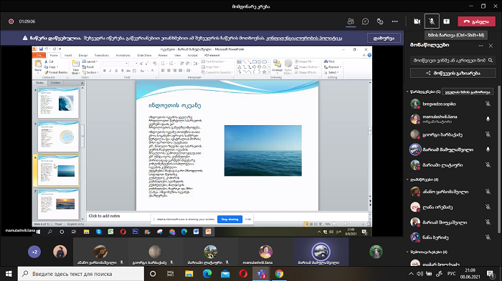Click the Save icon in PowerPoint quick access toolbar
The height and width of the screenshot is (281, 502).
pos(41,49)
